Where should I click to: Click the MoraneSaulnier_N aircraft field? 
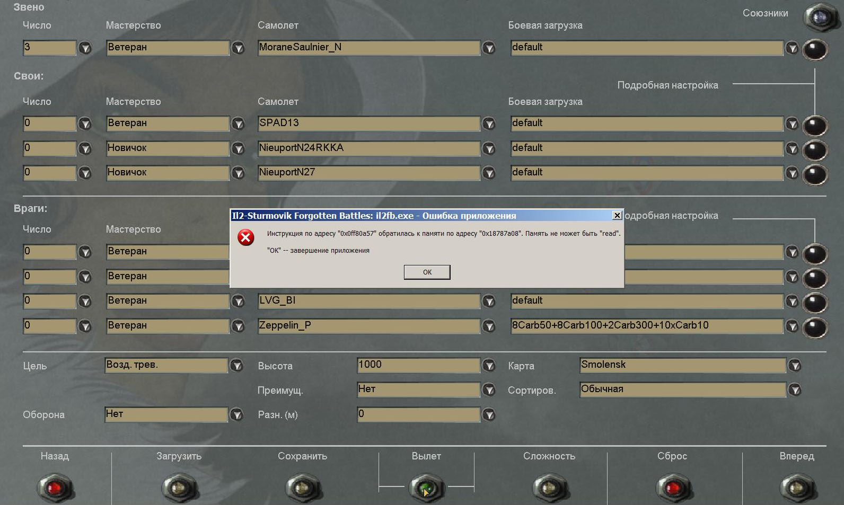(x=369, y=48)
